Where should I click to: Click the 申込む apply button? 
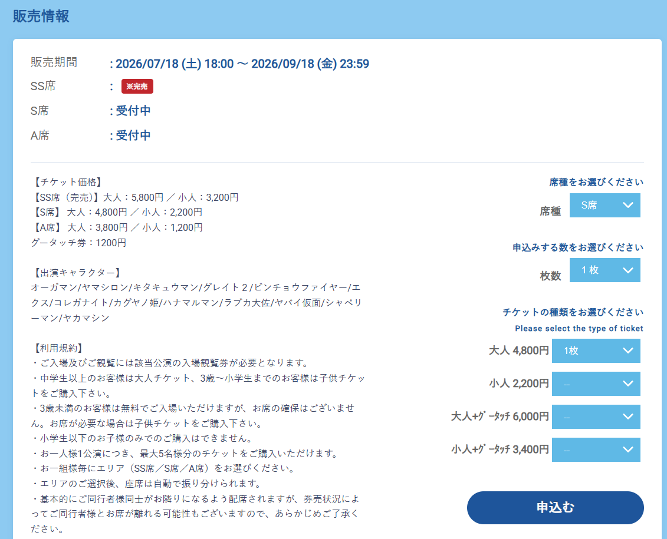coord(555,508)
